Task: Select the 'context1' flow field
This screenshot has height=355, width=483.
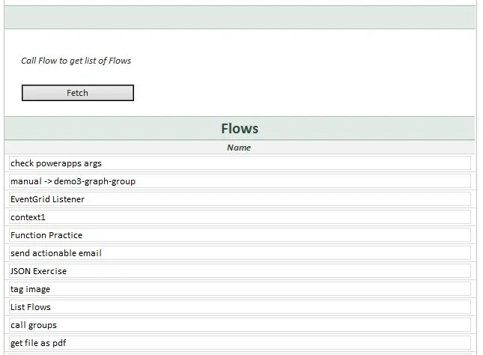Action: [x=240, y=217]
